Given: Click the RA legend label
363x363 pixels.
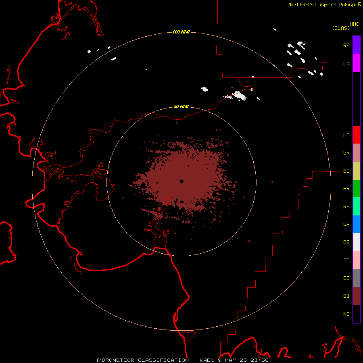Looking at the screenshot, I should 346,207.
